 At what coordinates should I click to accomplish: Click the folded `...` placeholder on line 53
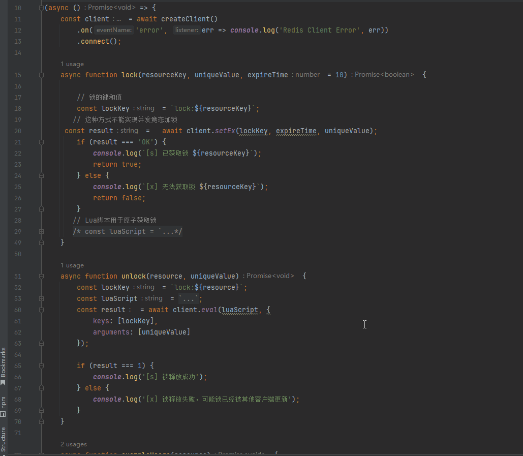tap(189, 298)
